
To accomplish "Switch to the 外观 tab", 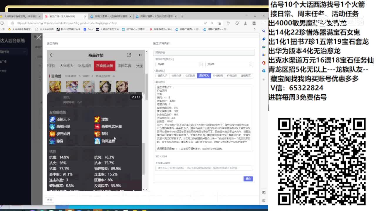I will point(139,66).
